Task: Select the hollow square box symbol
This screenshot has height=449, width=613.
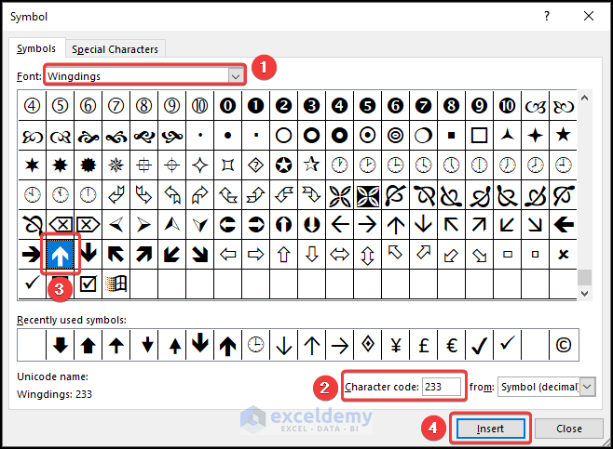Action: click(479, 135)
